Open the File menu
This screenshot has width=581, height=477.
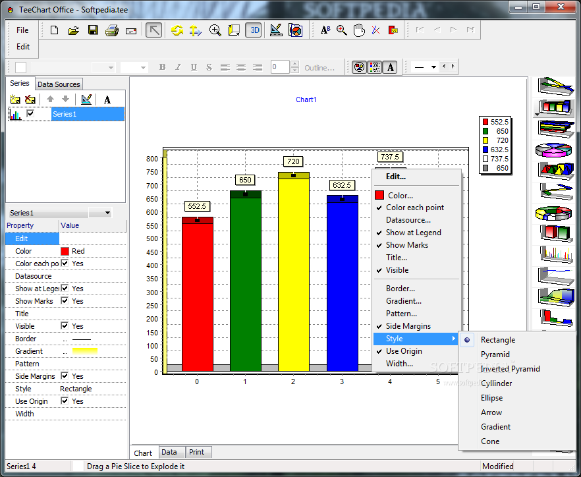pyautogui.click(x=22, y=30)
